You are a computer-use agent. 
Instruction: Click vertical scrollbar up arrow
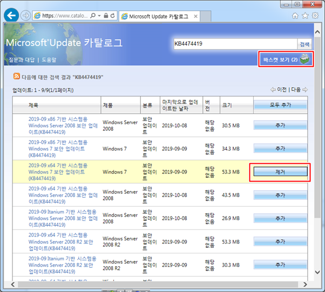click(317, 32)
